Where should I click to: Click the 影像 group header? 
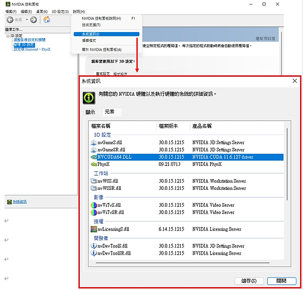point(98,198)
